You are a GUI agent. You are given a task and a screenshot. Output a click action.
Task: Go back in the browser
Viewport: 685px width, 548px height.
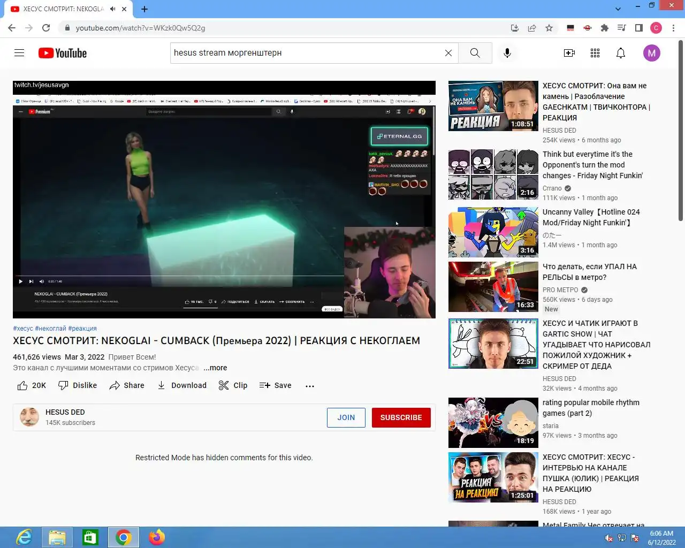pyautogui.click(x=12, y=28)
